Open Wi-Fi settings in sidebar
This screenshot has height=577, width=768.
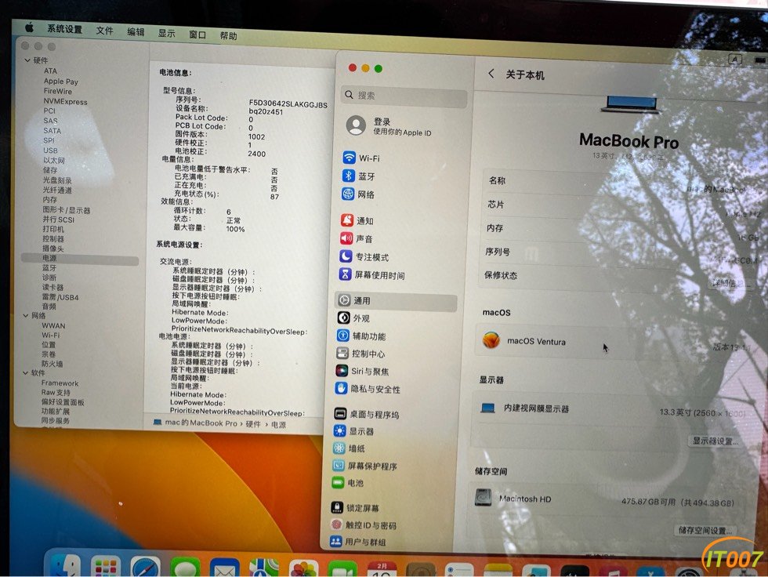[x=361, y=158]
